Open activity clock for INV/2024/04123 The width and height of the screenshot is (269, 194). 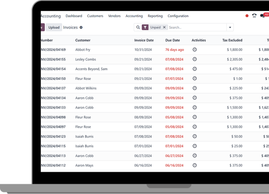click(195, 136)
